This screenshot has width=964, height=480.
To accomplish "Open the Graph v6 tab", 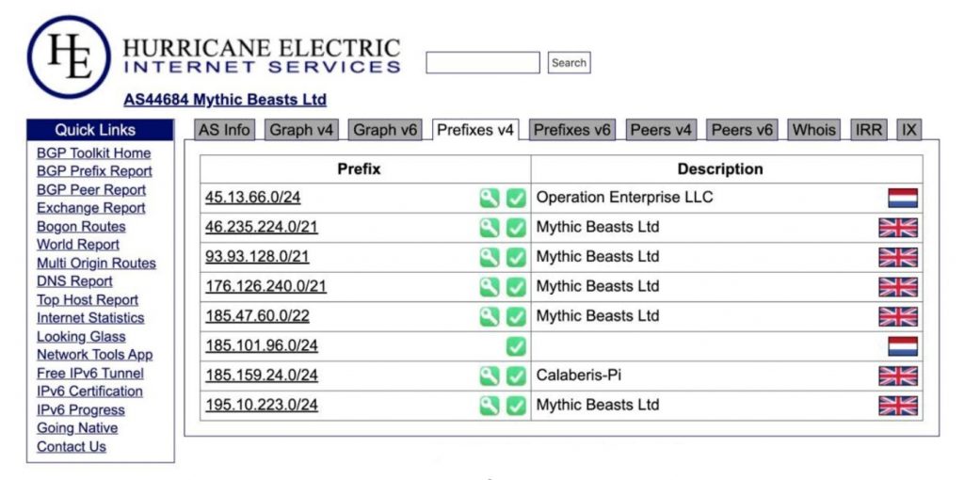I will (x=385, y=130).
